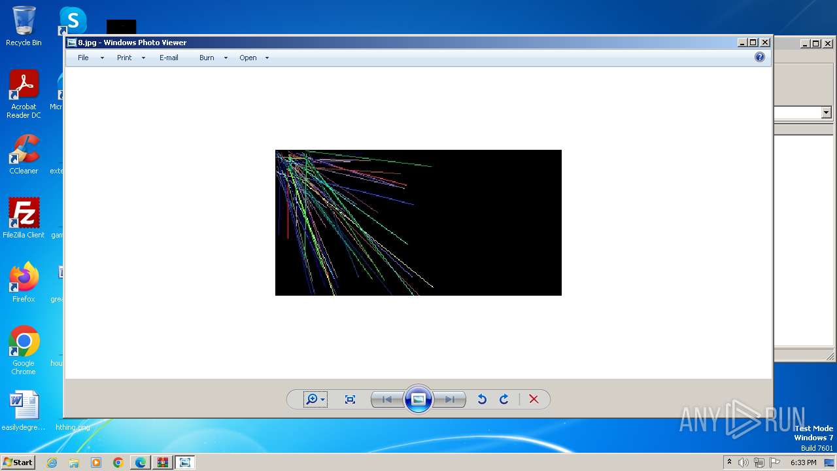
Task: Select the hthing.png desktop file
Action: 73,427
